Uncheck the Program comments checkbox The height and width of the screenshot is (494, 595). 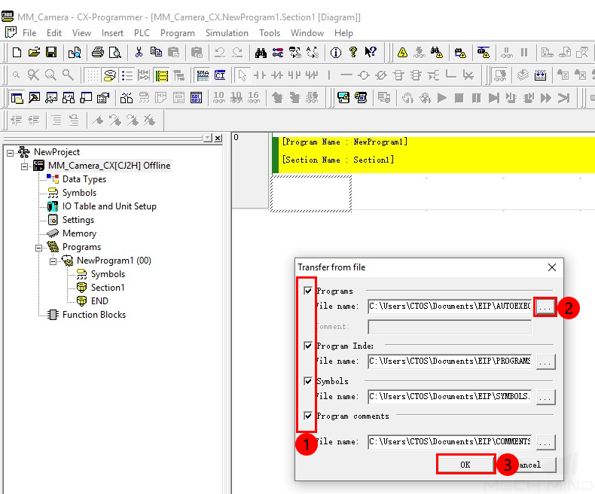308,416
